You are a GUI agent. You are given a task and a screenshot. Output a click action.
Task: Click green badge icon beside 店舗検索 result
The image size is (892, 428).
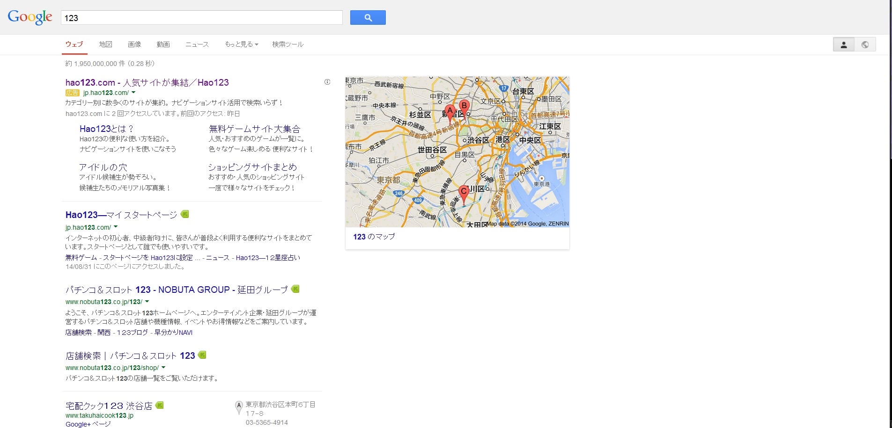[202, 355]
